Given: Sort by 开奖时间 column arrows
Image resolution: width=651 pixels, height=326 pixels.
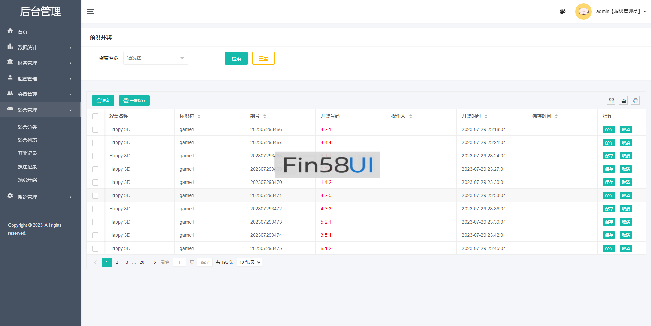Looking at the screenshot, I should [486, 116].
